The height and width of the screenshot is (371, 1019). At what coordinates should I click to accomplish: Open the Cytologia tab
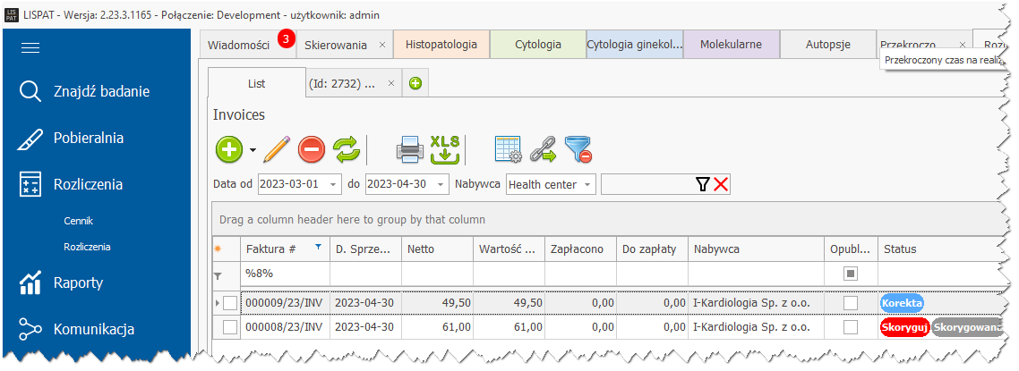(538, 44)
